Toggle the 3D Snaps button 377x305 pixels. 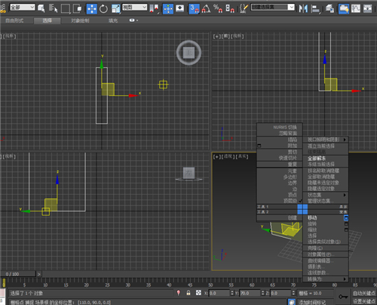(194, 8)
